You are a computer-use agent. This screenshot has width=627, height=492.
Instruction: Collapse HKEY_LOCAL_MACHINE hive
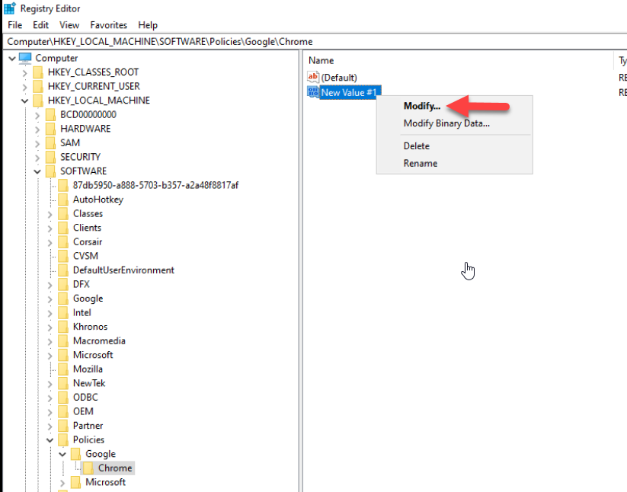tap(25, 101)
